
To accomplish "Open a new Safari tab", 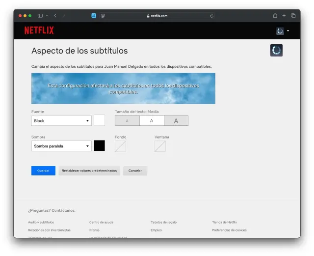I will (284, 16).
